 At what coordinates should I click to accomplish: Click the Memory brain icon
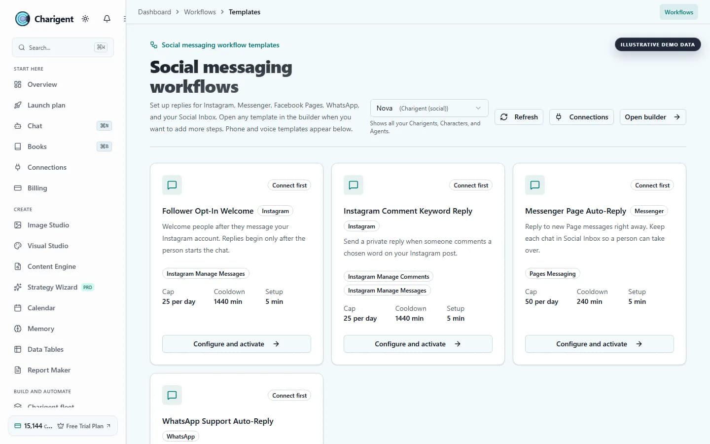click(x=18, y=329)
